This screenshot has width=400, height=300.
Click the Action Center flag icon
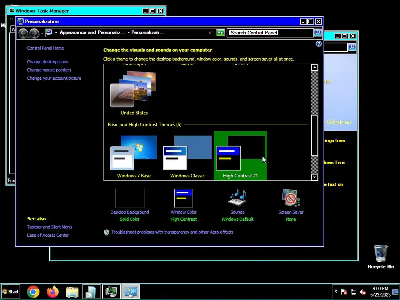[x=344, y=291]
